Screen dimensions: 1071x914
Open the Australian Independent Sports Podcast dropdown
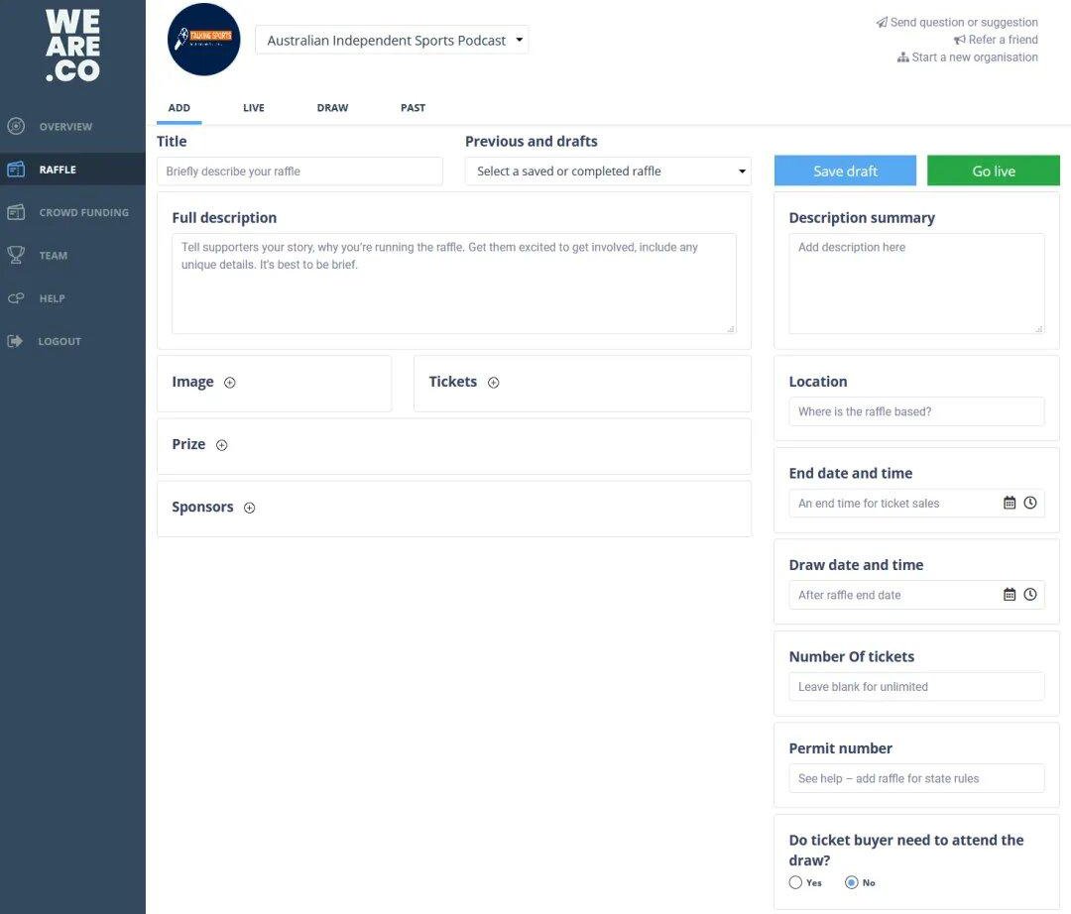[392, 41]
